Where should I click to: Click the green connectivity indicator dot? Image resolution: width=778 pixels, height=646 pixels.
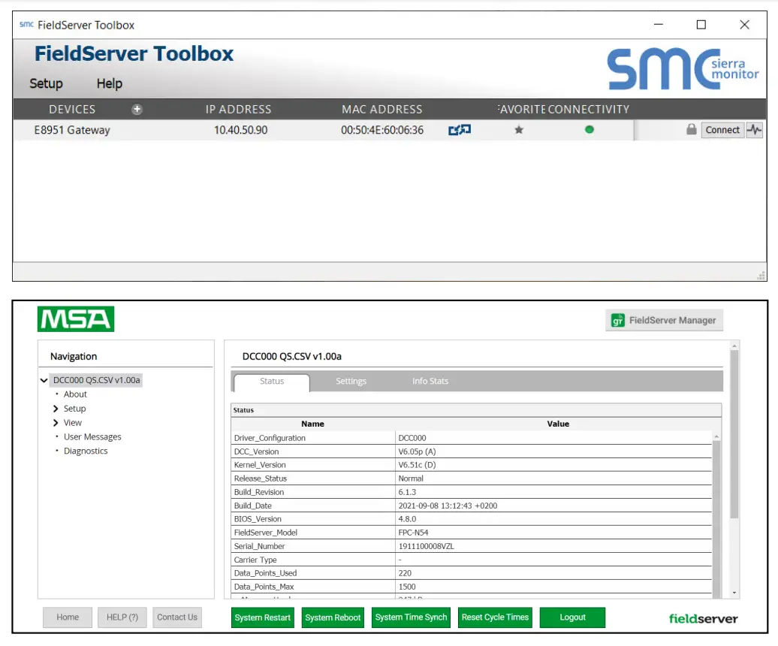(590, 129)
